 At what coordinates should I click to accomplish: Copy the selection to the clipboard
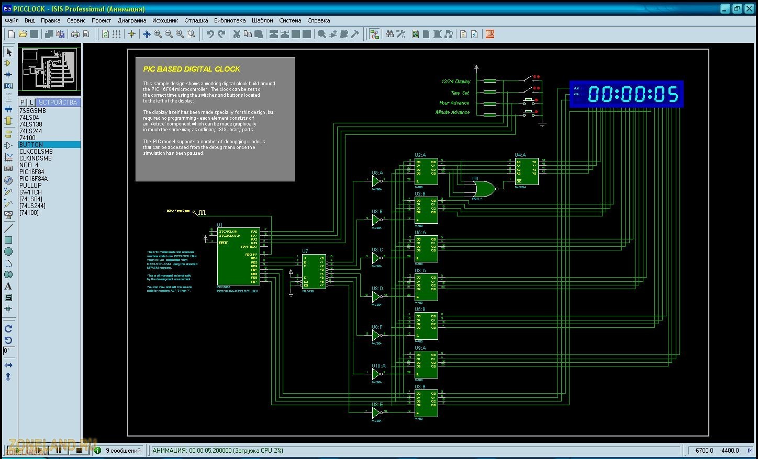pyautogui.click(x=248, y=34)
